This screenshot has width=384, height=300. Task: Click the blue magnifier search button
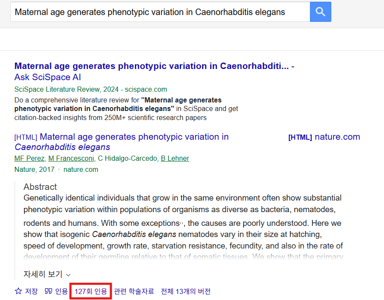320,12
